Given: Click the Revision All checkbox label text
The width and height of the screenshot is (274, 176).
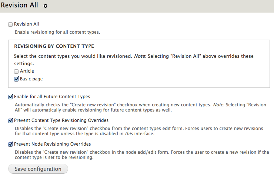Looking at the screenshot, I should [x=26, y=24].
